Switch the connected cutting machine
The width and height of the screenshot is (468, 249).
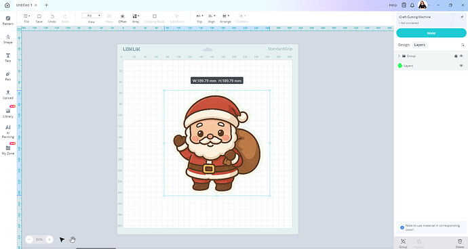[462, 17]
